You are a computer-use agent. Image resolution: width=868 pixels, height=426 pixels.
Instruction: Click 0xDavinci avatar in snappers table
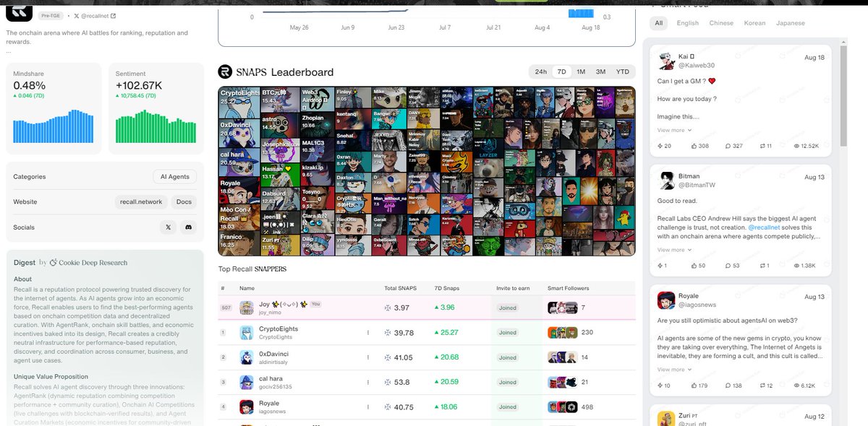coord(247,357)
